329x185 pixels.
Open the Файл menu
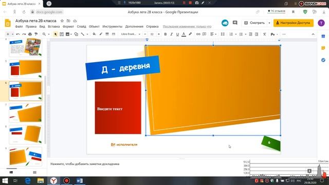(19, 27)
